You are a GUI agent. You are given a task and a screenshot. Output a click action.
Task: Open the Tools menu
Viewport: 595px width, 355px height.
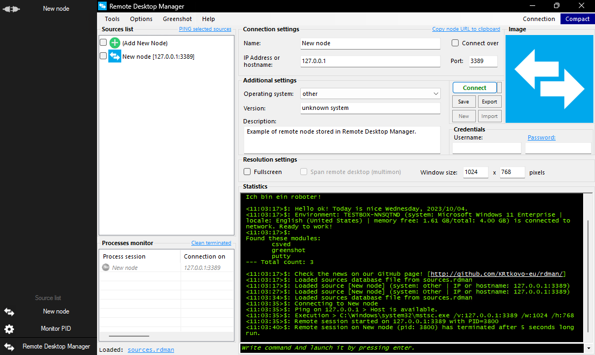coord(112,19)
